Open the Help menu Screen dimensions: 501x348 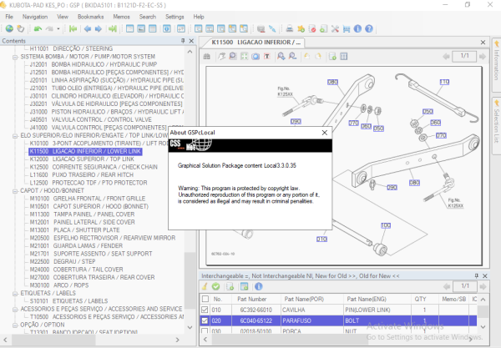pos(199,17)
